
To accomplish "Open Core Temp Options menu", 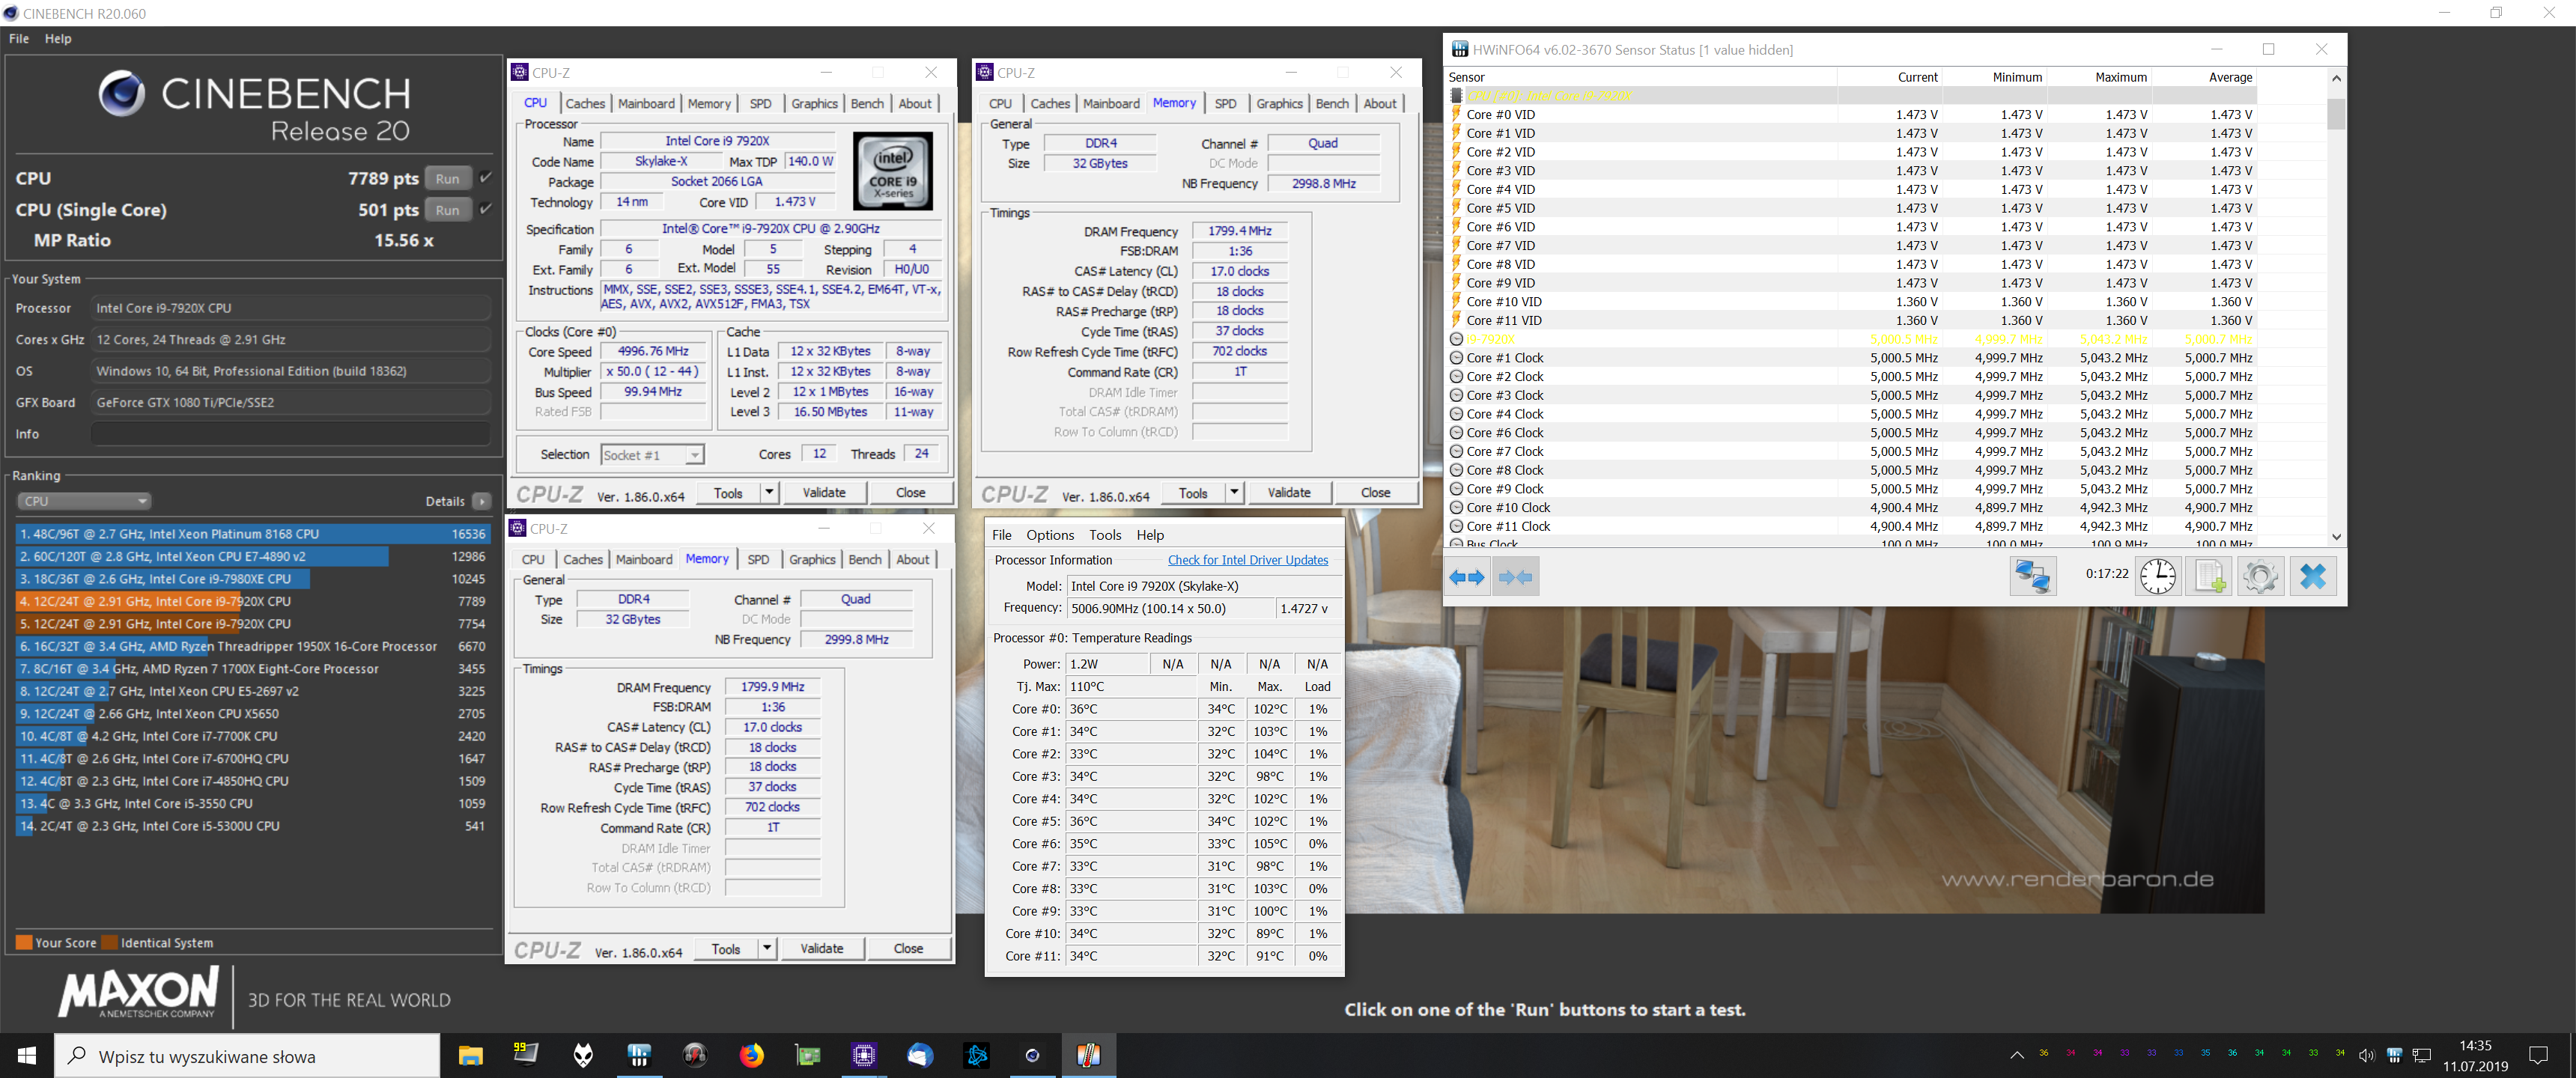I will pos(1050,535).
